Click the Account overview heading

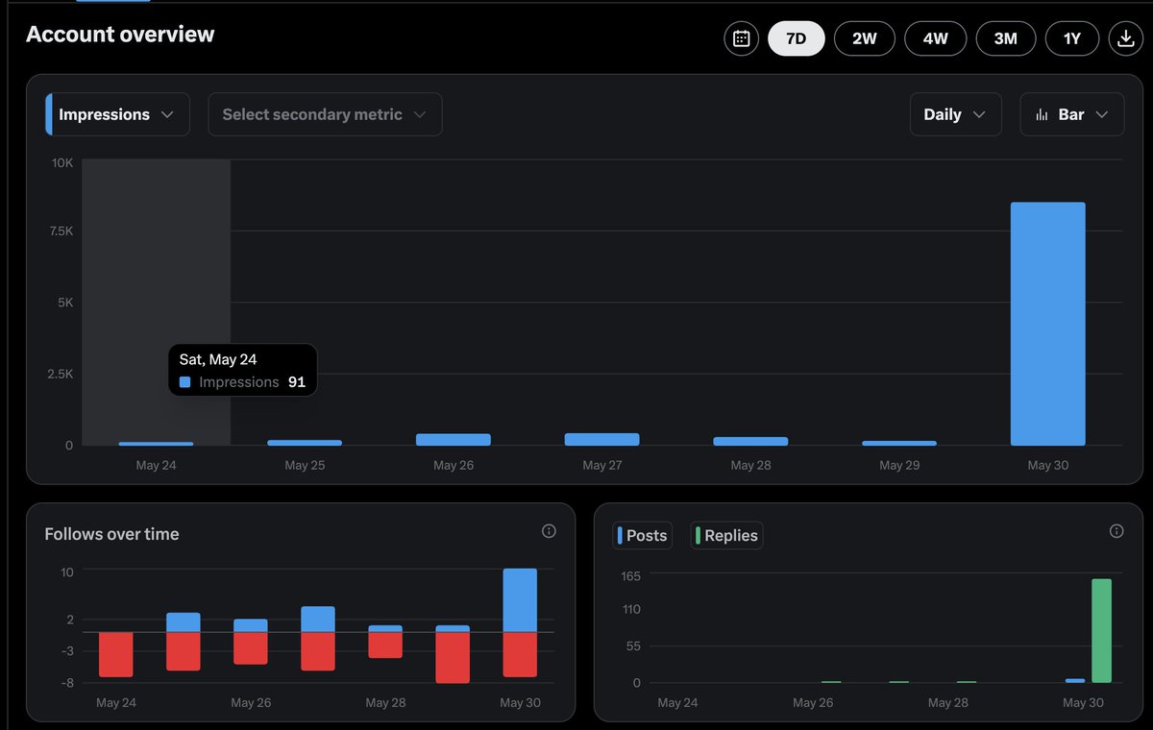tap(120, 35)
